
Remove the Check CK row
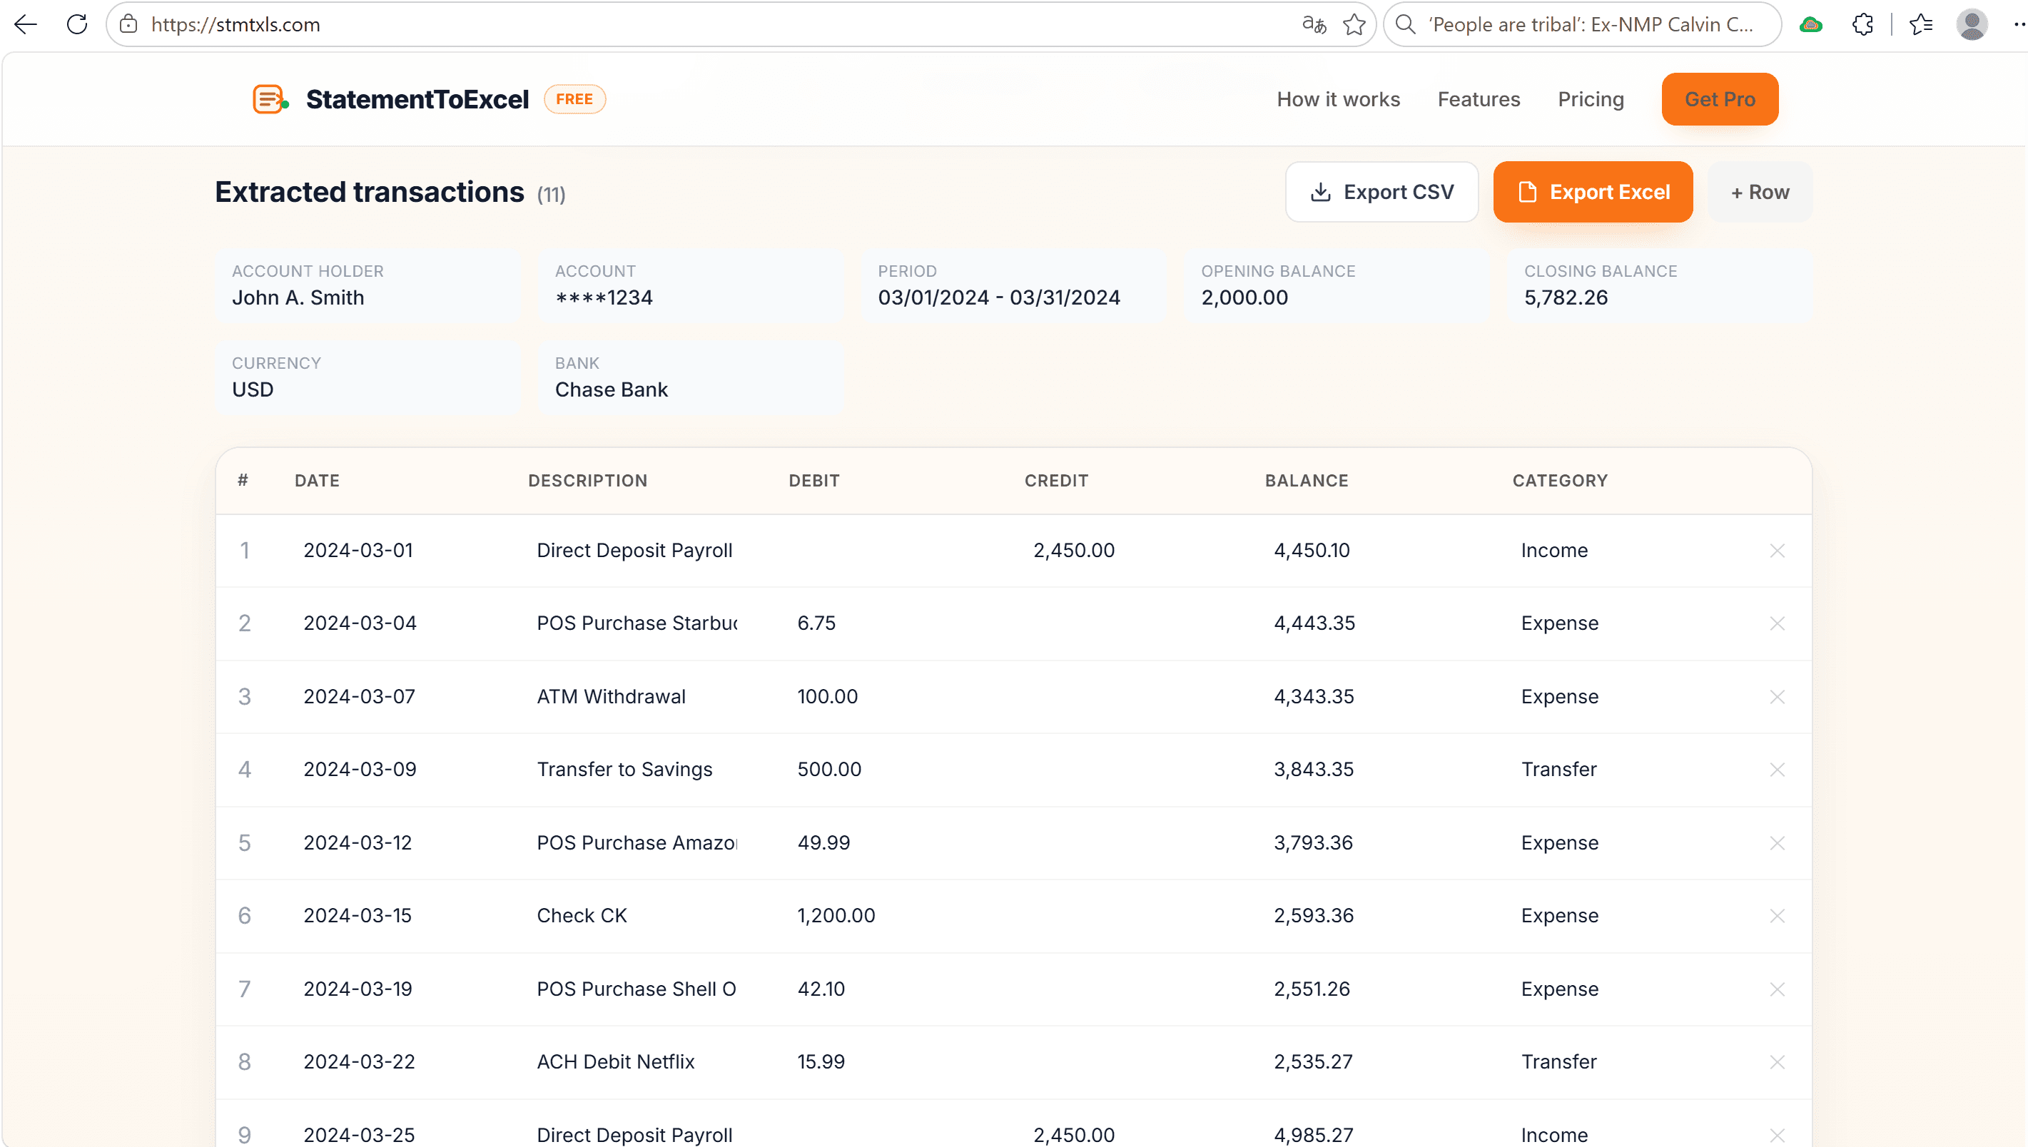[1778, 915]
